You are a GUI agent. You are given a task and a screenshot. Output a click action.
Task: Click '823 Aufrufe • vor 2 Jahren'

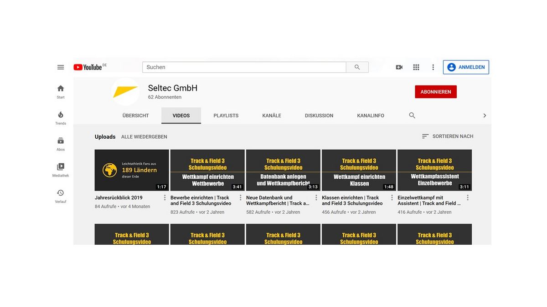(197, 212)
